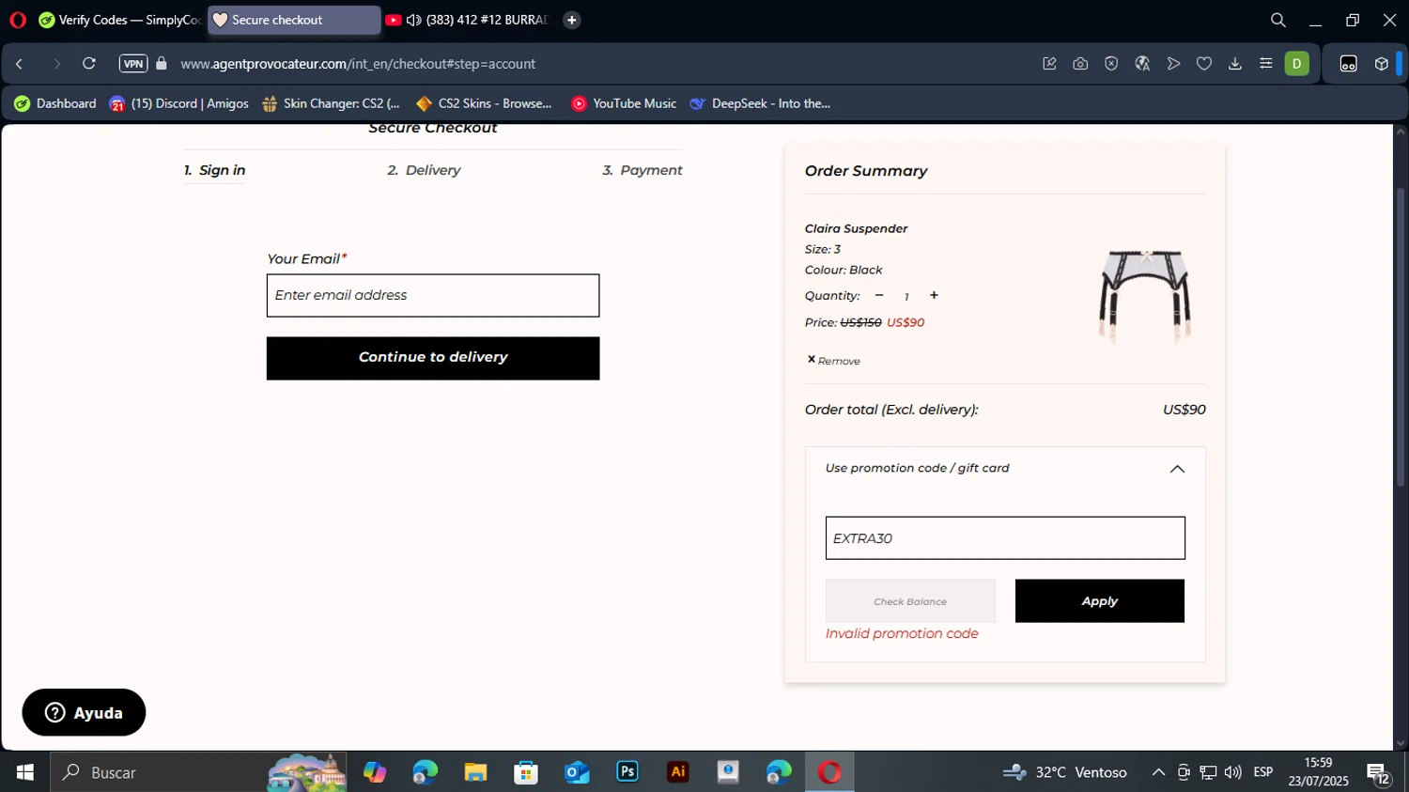
Task: Click the Continue to delivery button
Action: click(433, 358)
